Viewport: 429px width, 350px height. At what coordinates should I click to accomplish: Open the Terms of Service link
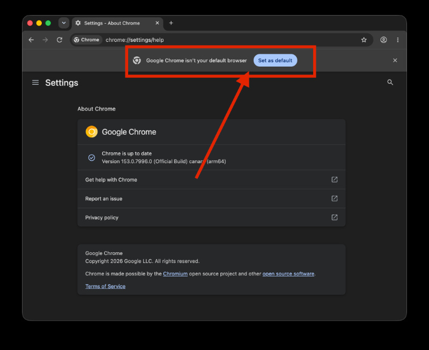[105, 286]
